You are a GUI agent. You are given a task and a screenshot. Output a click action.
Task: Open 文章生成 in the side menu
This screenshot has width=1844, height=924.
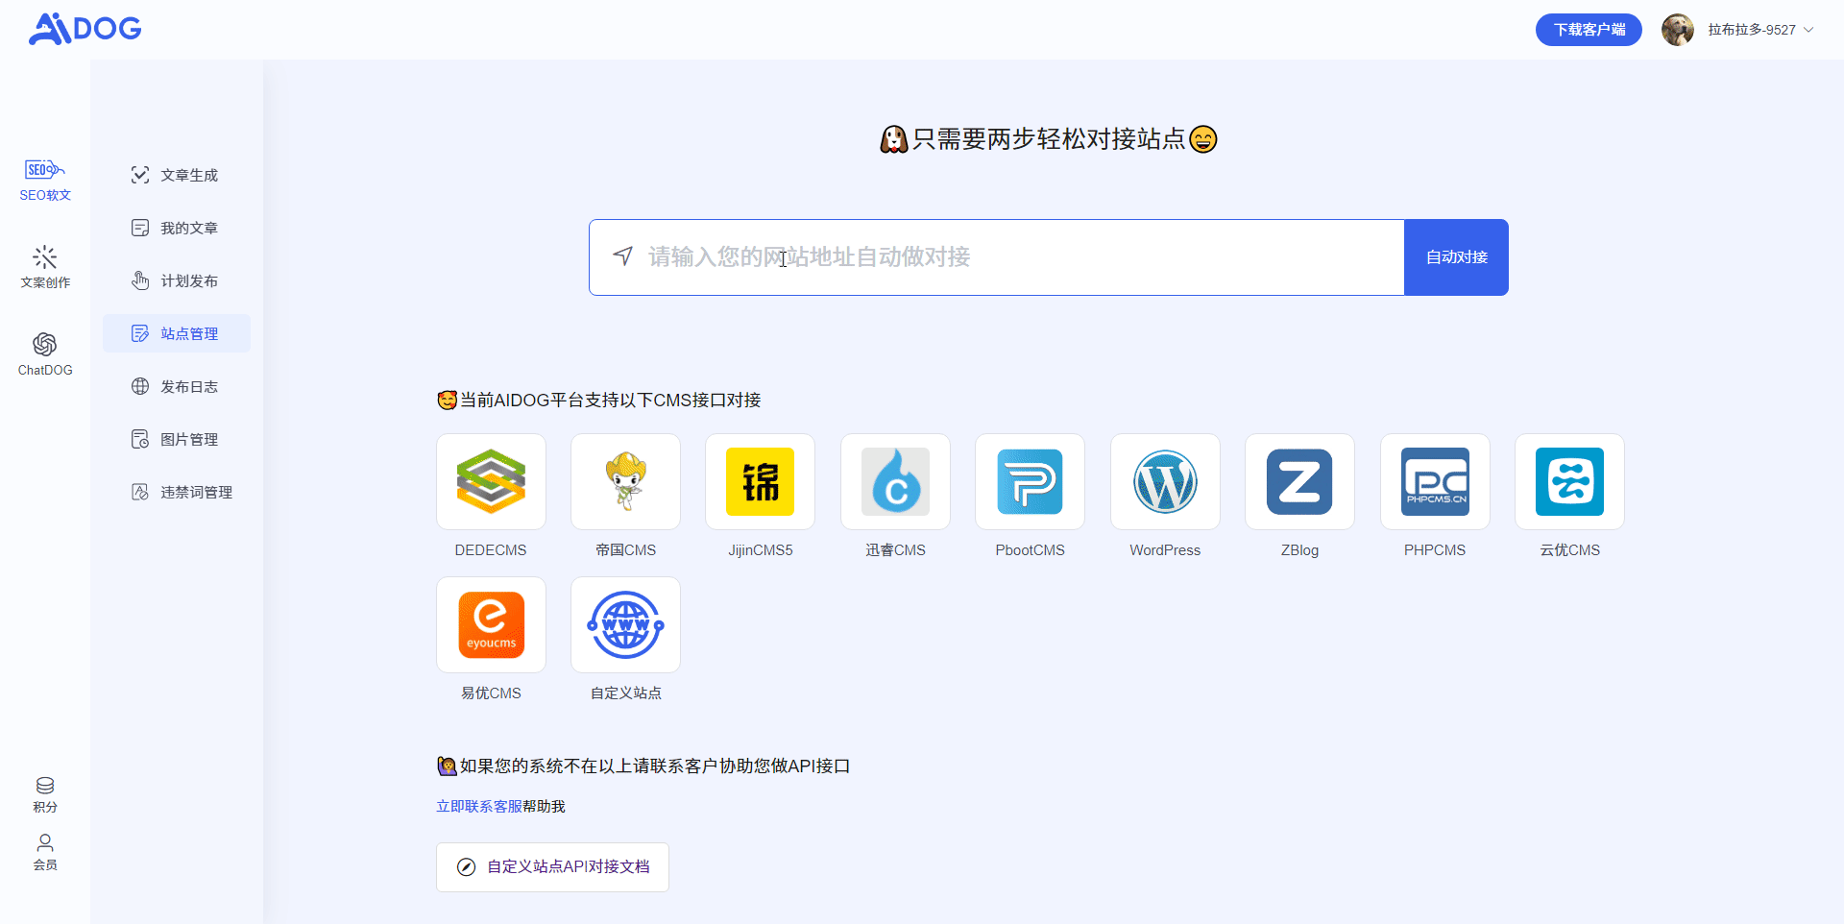click(177, 175)
